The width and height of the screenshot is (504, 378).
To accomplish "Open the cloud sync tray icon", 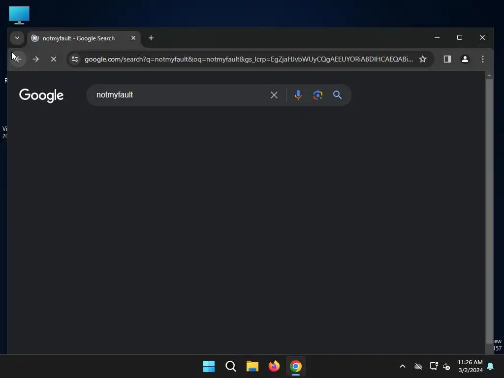I will click(x=418, y=366).
